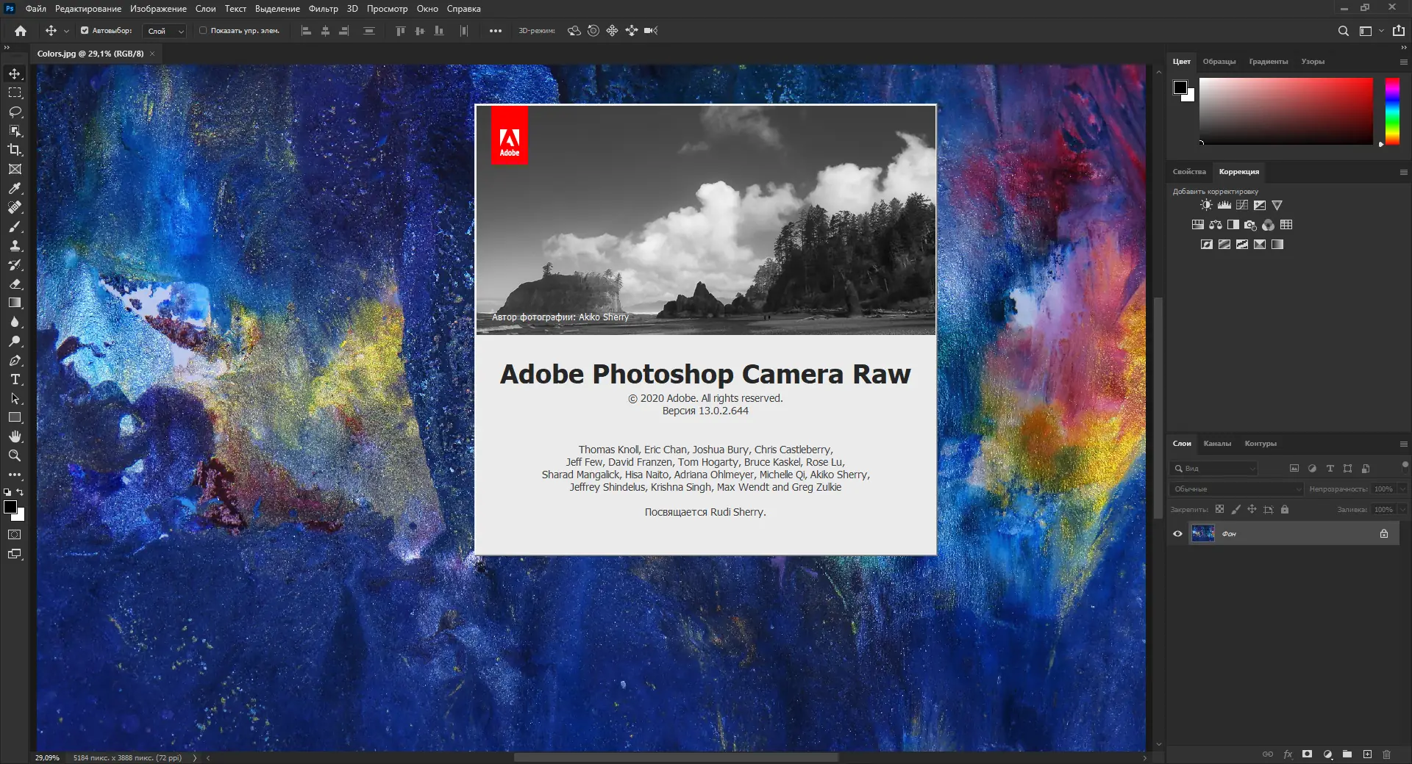Switch to the Каналы tab
Viewport: 1412px width, 764px height.
point(1217,444)
